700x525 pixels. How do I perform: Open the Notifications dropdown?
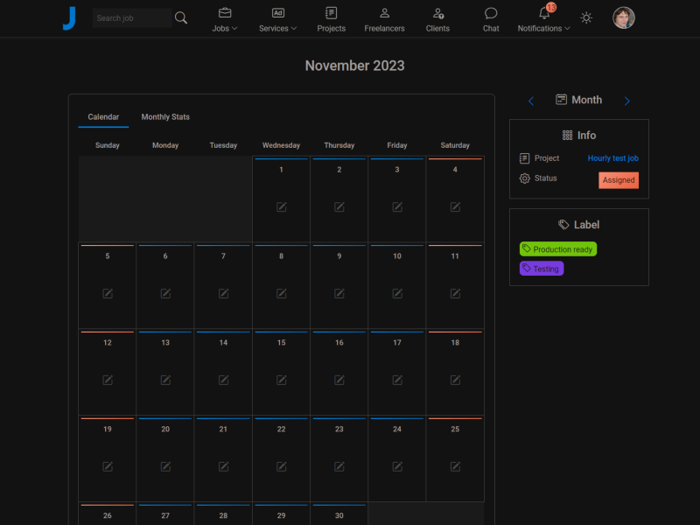pyautogui.click(x=543, y=19)
